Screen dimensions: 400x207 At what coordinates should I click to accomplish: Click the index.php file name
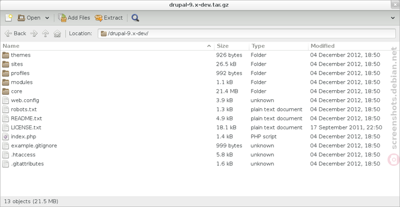coord(23,137)
